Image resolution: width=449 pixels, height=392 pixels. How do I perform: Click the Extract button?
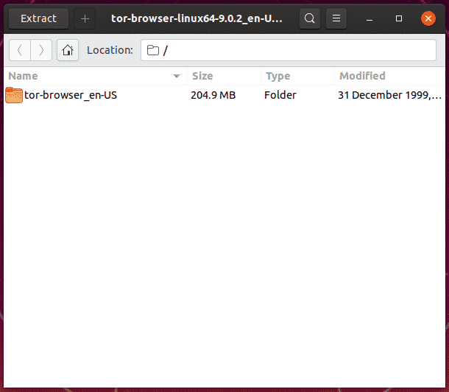(x=39, y=18)
